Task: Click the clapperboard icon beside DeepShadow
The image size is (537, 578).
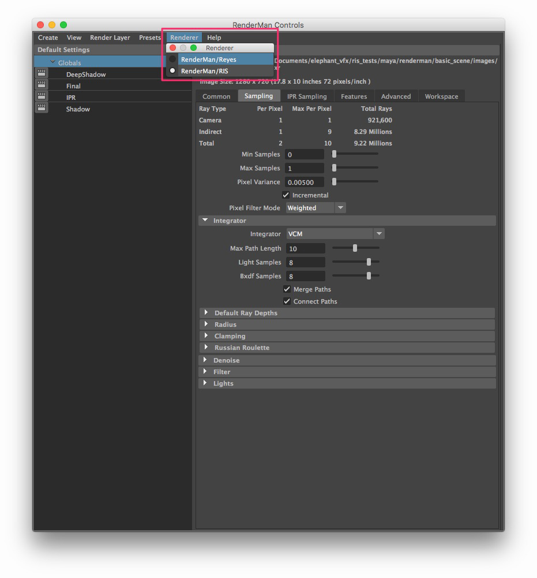Action: 42,73
